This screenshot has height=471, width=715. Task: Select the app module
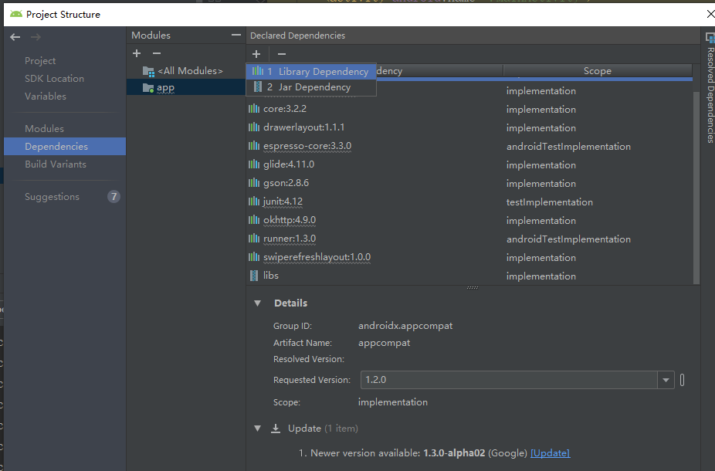[x=186, y=87]
